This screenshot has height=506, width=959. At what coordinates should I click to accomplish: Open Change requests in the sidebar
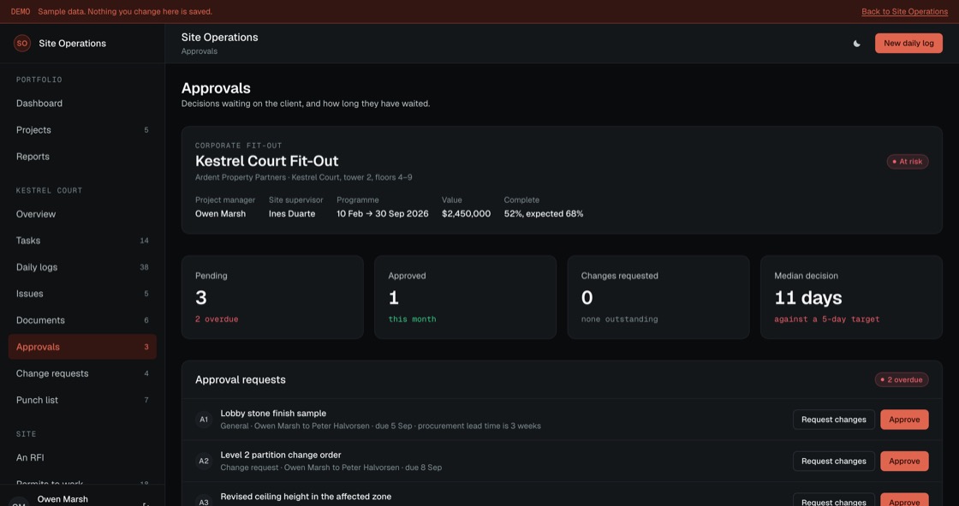pyautogui.click(x=82, y=373)
